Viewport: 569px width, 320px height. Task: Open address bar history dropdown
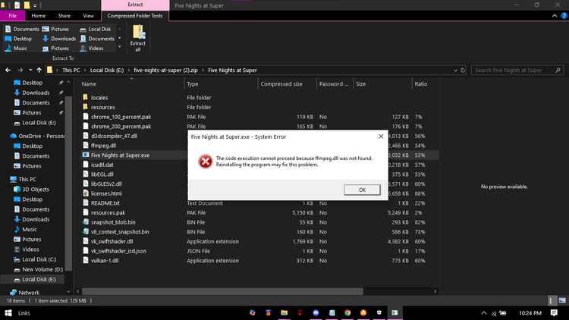coord(455,70)
